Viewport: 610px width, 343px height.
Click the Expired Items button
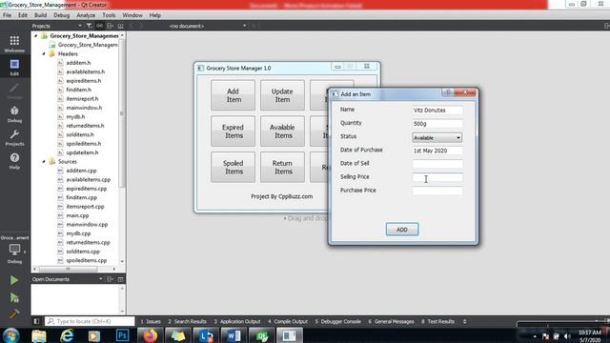click(233, 131)
